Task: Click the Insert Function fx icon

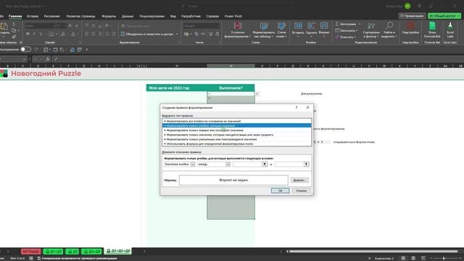Action: click(x=48, y=59)
